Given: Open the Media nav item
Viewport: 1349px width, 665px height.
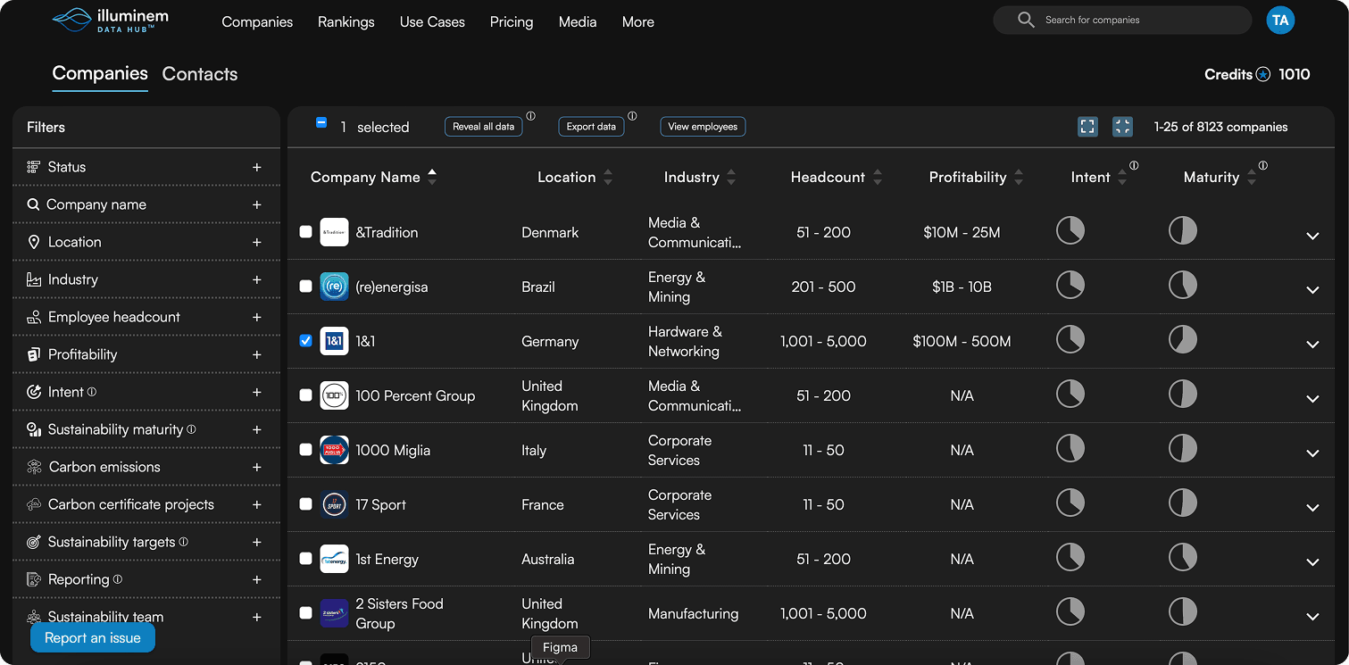Looking at the screenshot, I should pyautogui.click(x=578, y=21).
